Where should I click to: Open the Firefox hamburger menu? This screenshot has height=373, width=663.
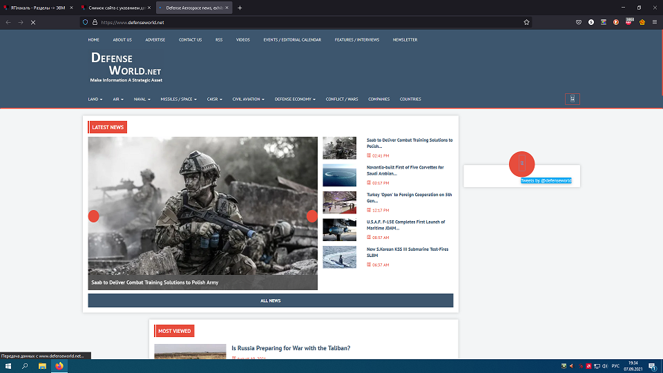pos(654,22)
